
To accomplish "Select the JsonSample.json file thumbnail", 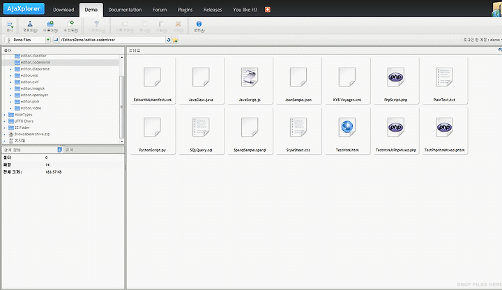I will [298, 81].
